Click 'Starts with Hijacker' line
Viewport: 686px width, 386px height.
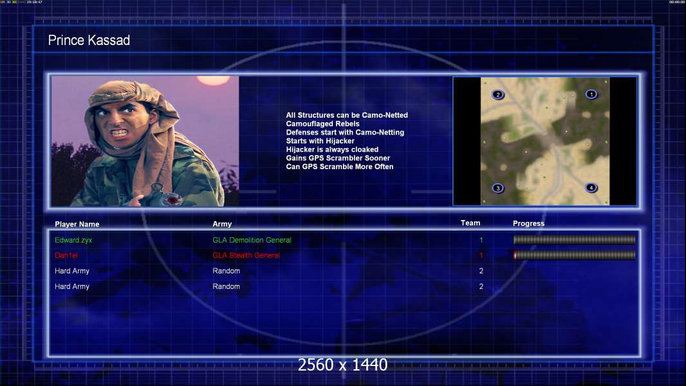[320, 141]
